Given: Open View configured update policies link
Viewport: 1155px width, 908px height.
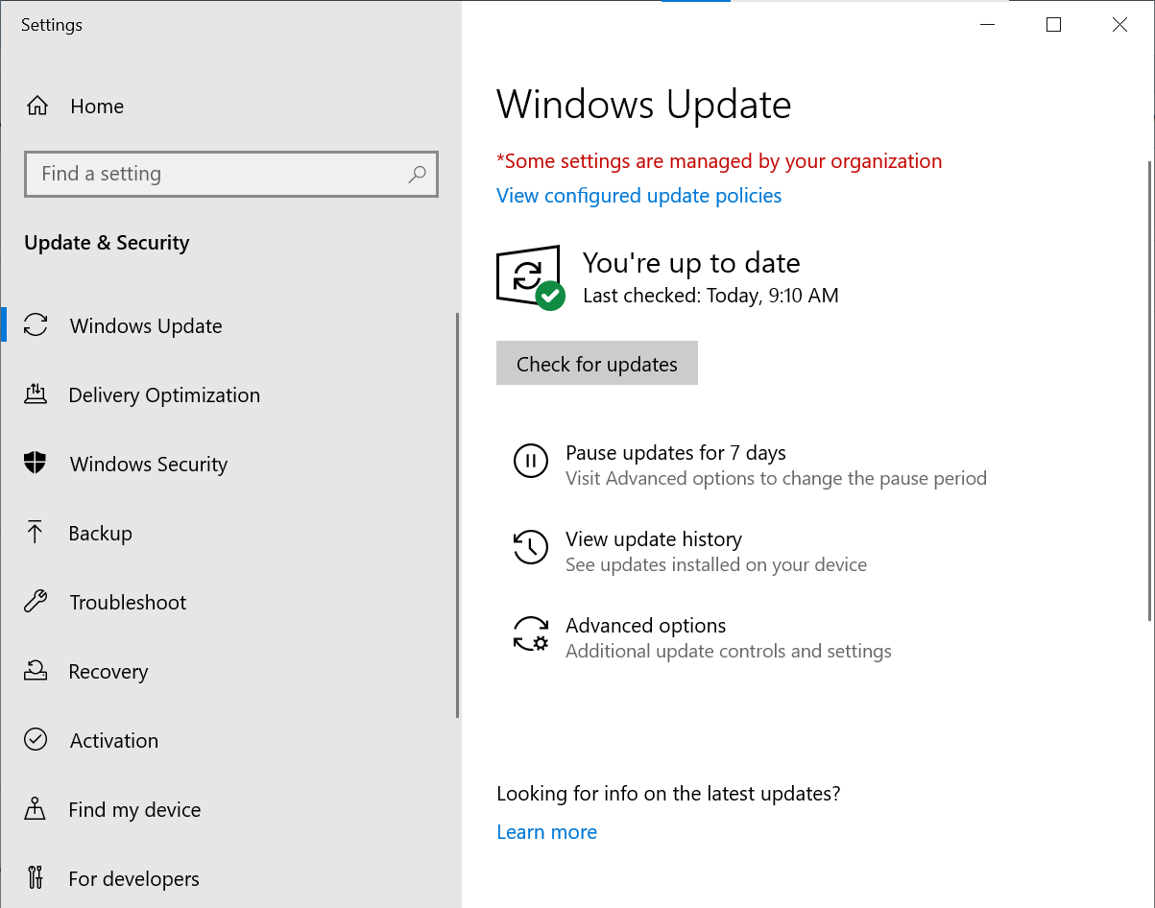Looking at the screenshot, I should click(638, 196).
